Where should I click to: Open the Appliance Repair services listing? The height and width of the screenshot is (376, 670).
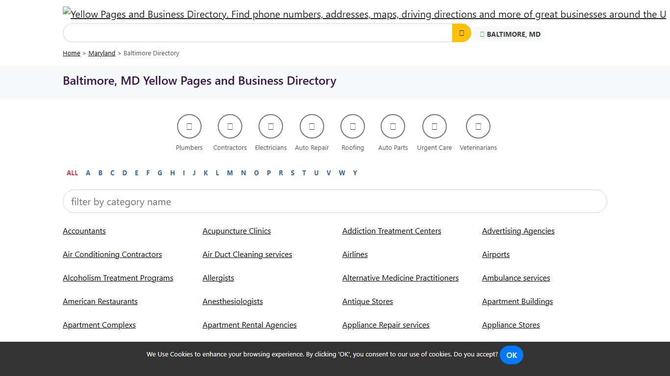(x=386, y=325)
